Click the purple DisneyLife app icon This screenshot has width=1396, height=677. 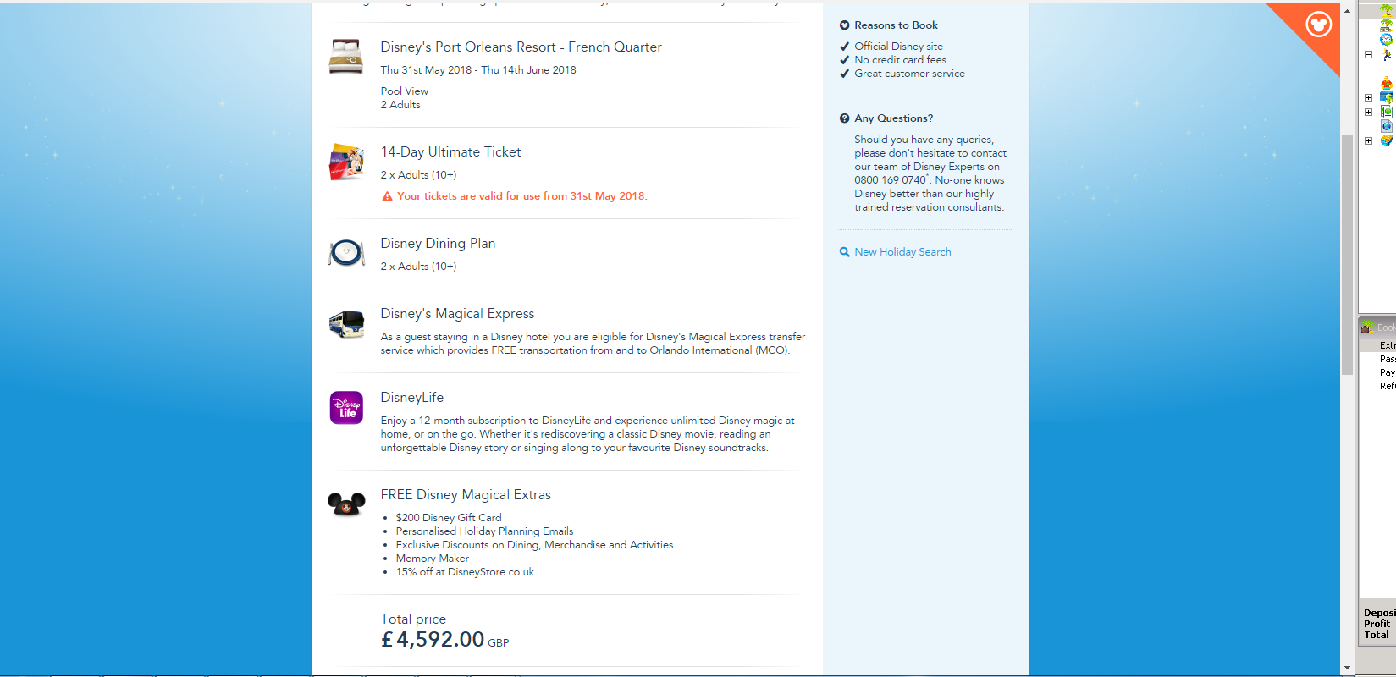point(346,408)
